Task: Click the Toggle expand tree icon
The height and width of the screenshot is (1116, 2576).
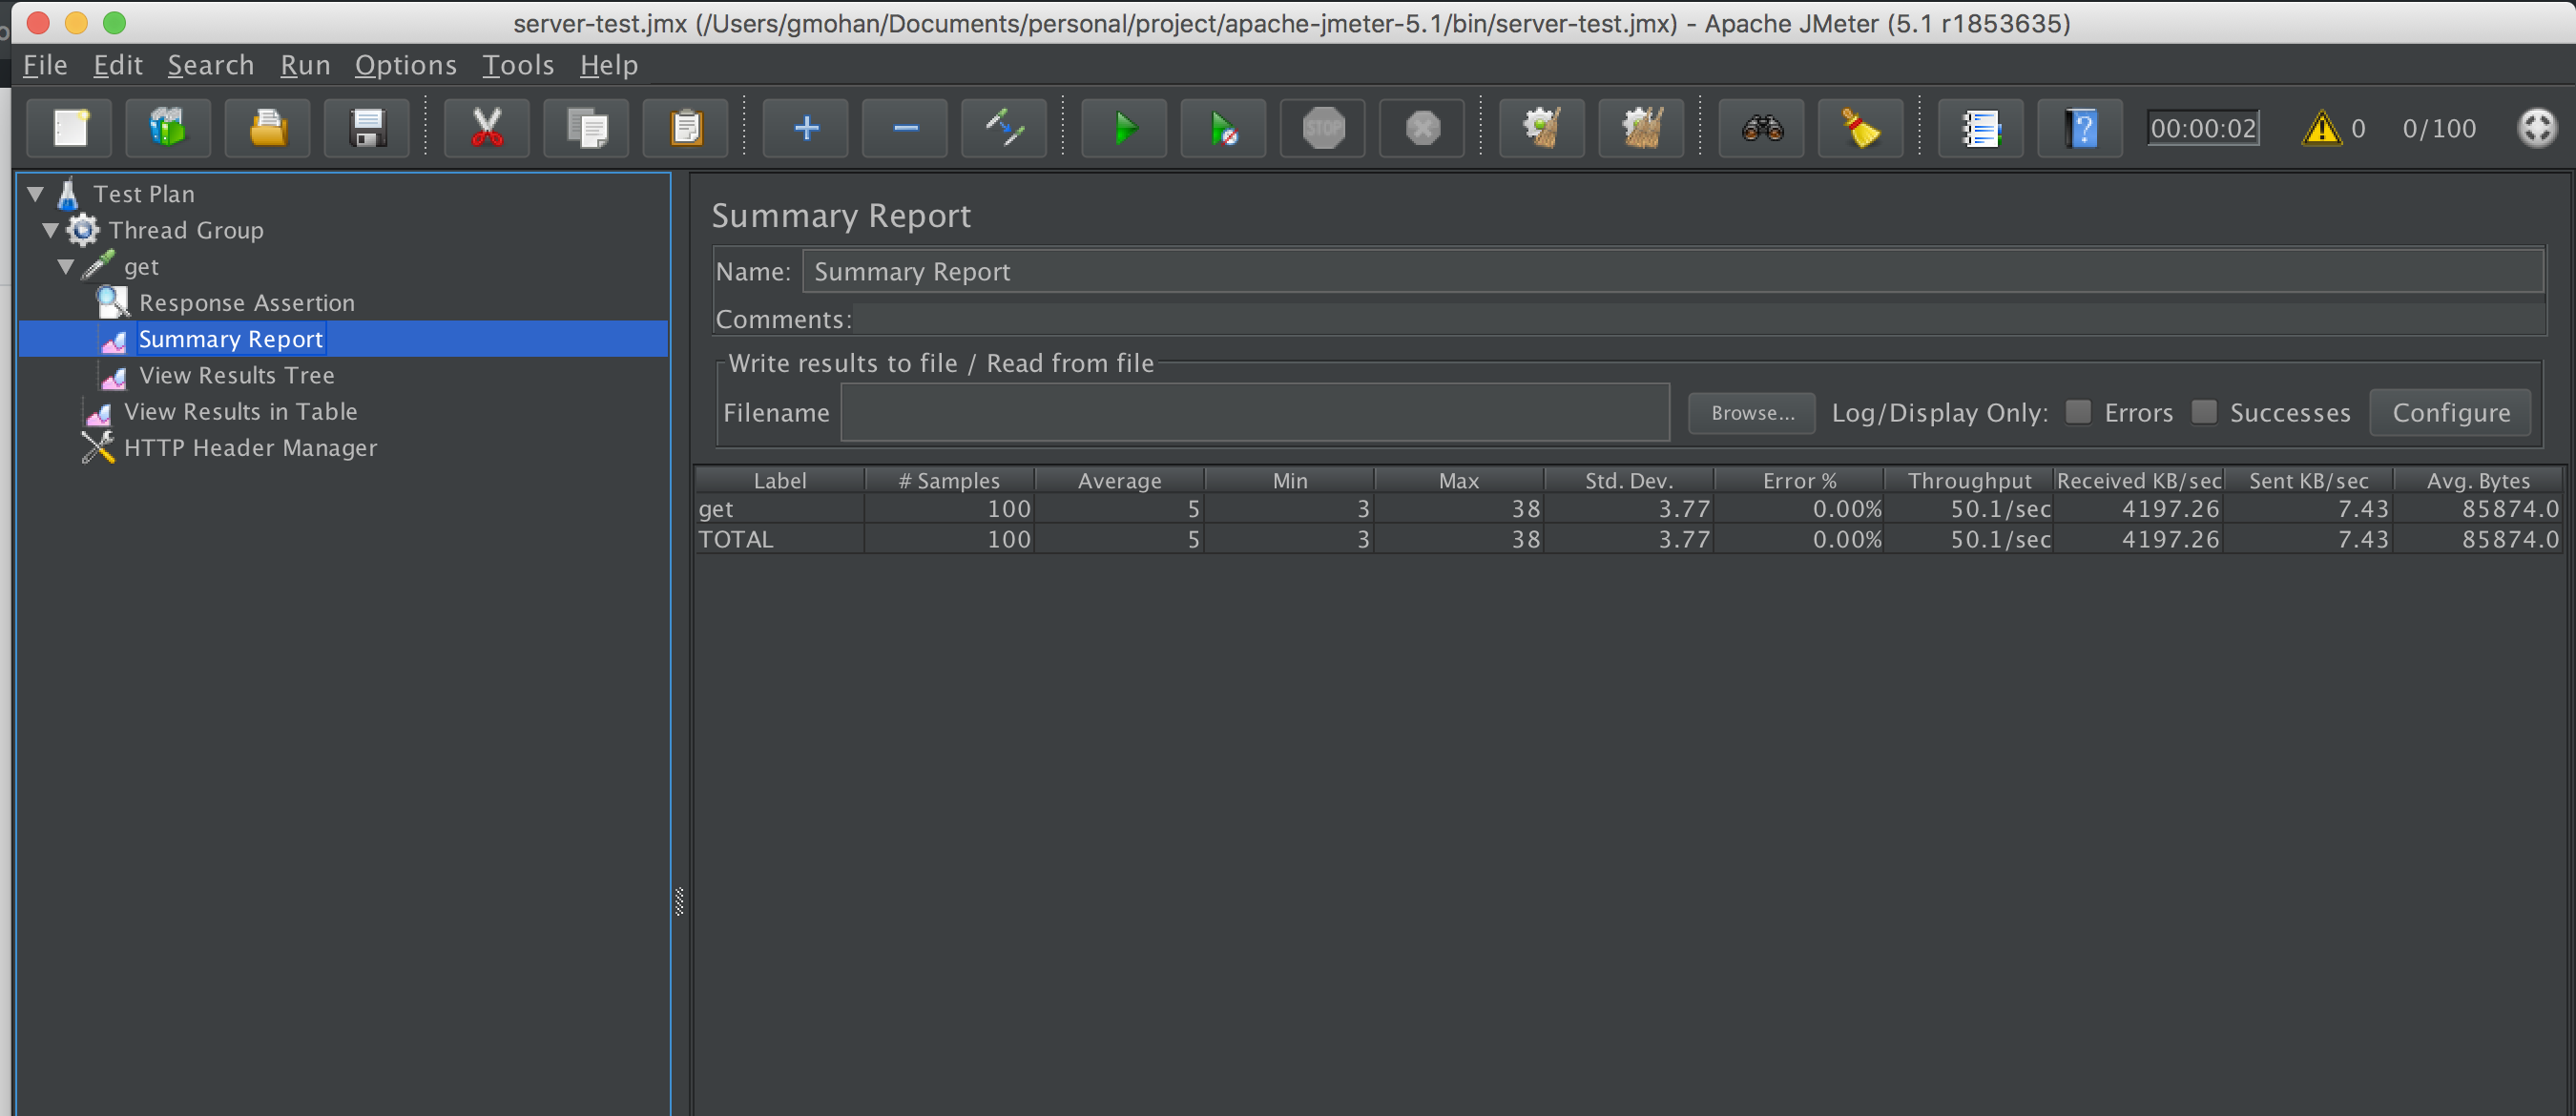Action: pyautogui.click(x=1004, y=128)
